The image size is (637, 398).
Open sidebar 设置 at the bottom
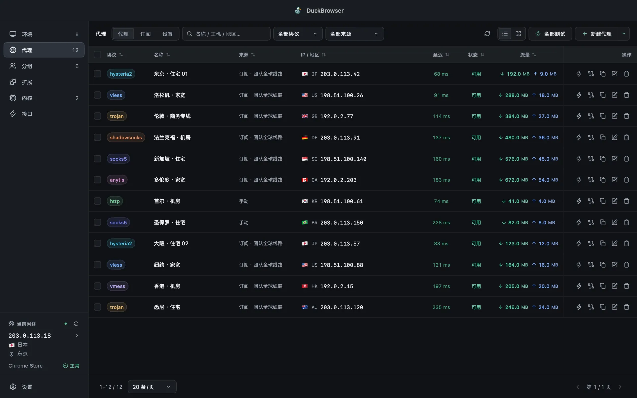click(44, 387)
